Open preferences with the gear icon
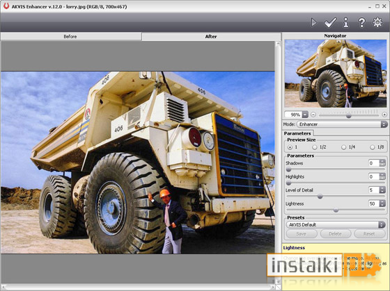 pos(377,22)
